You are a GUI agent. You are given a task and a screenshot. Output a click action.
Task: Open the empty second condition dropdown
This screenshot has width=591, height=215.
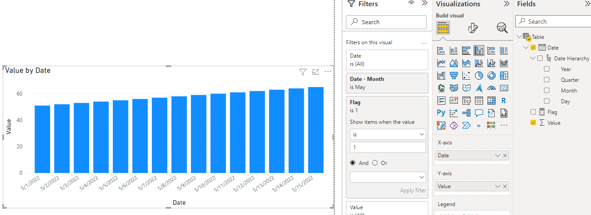[x=388, y=177]
